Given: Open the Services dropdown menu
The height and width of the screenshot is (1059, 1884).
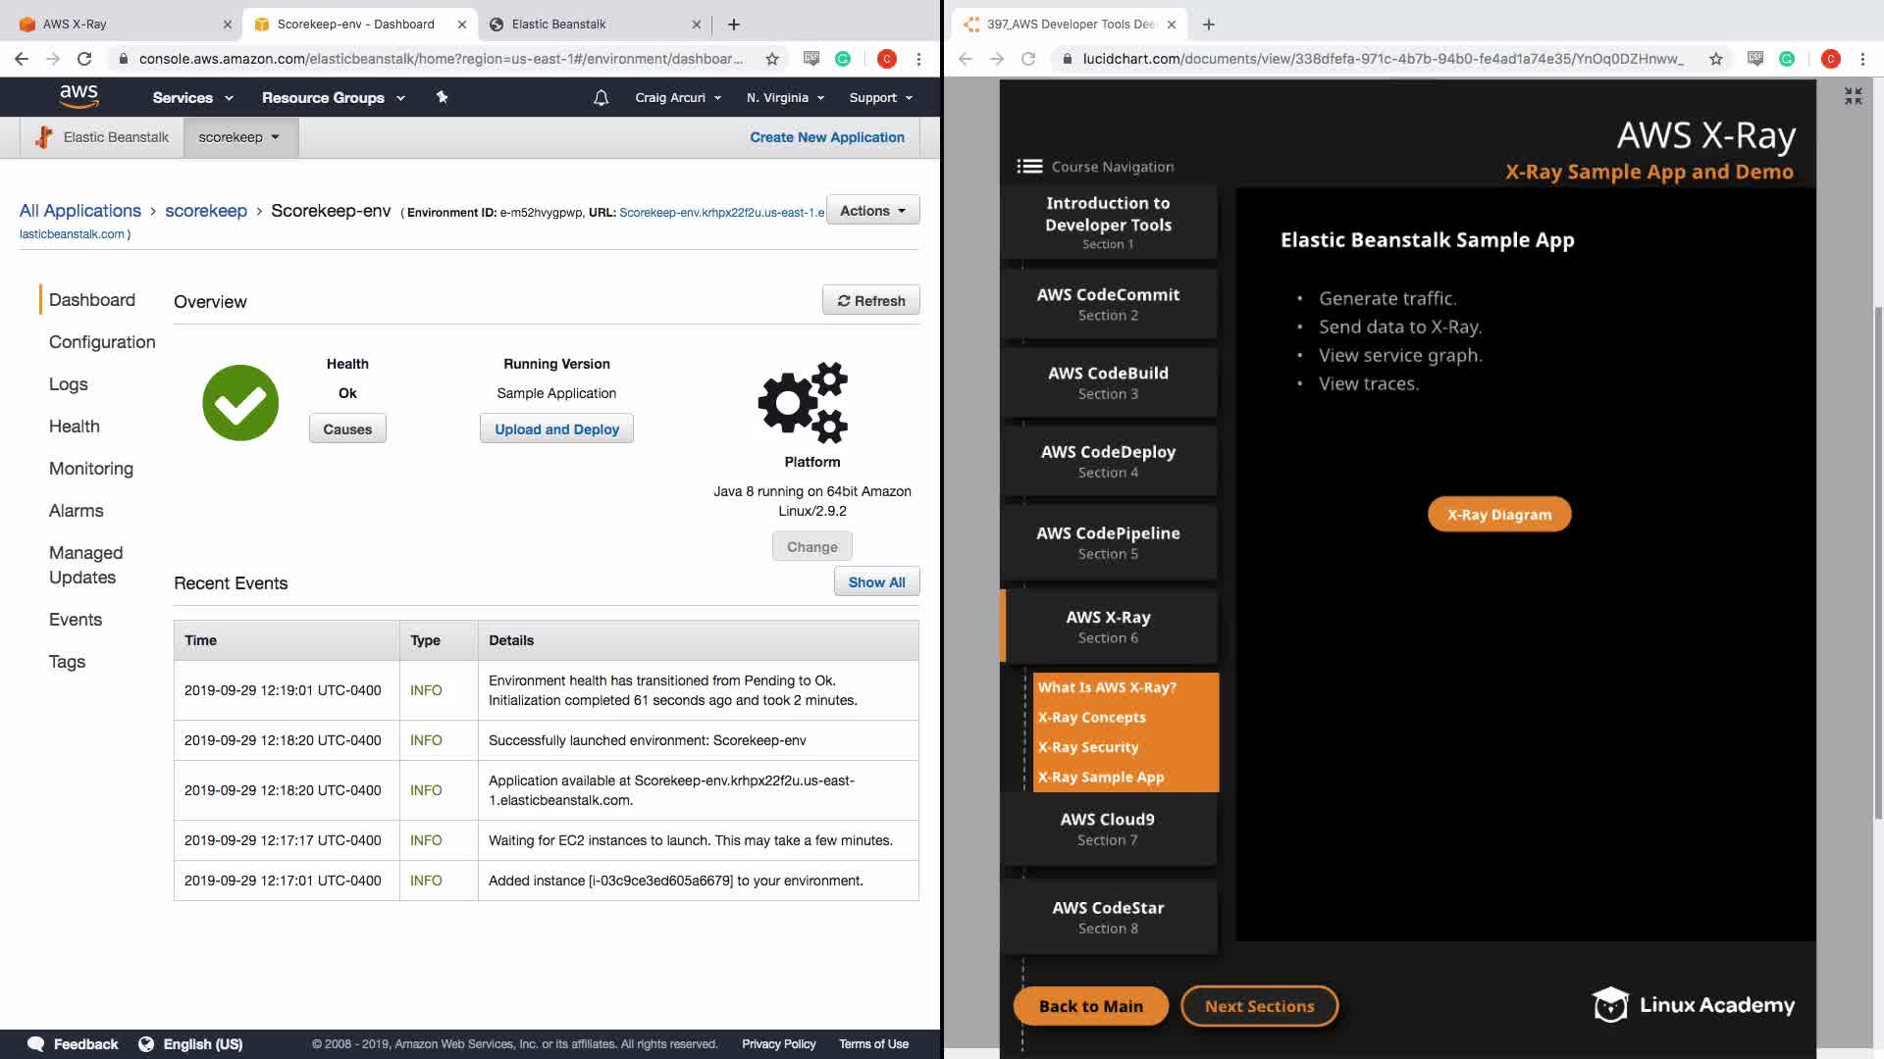Looking at the screenshot, I should (x=192, y=97).
